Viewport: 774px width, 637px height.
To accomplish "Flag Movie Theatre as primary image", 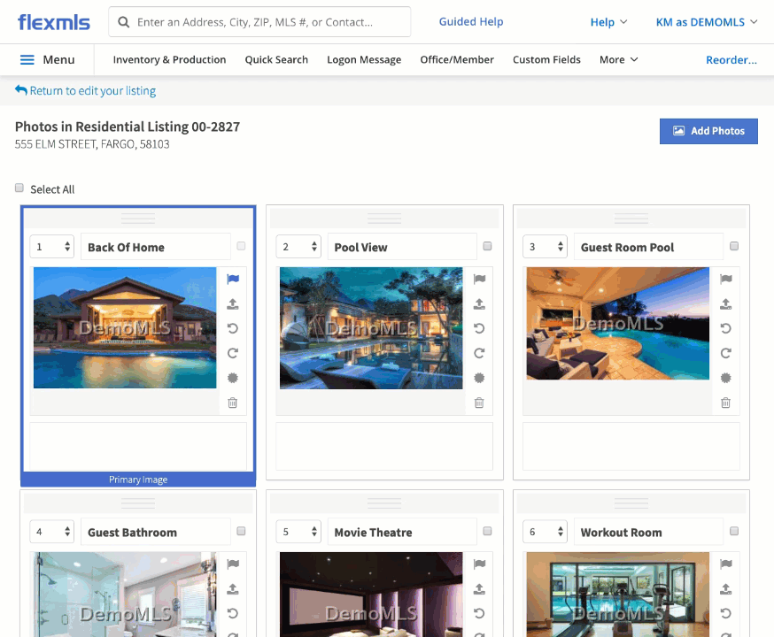I will 479,564.
